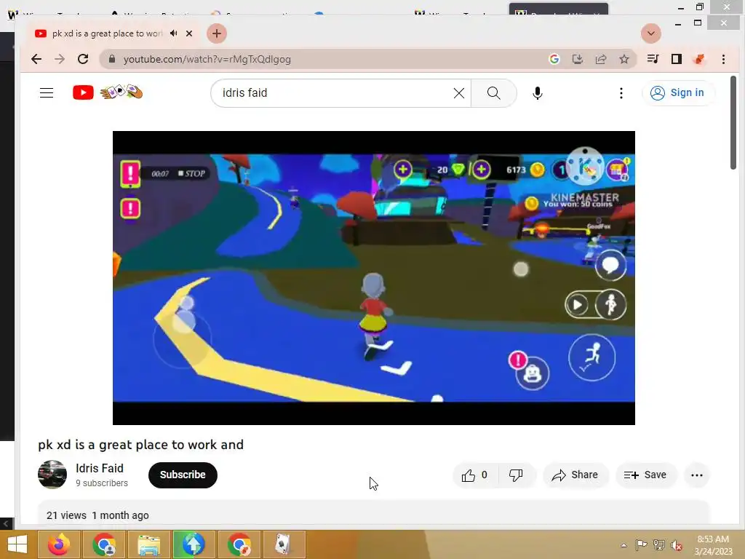Open the Windows Start menu

(17, 544)
